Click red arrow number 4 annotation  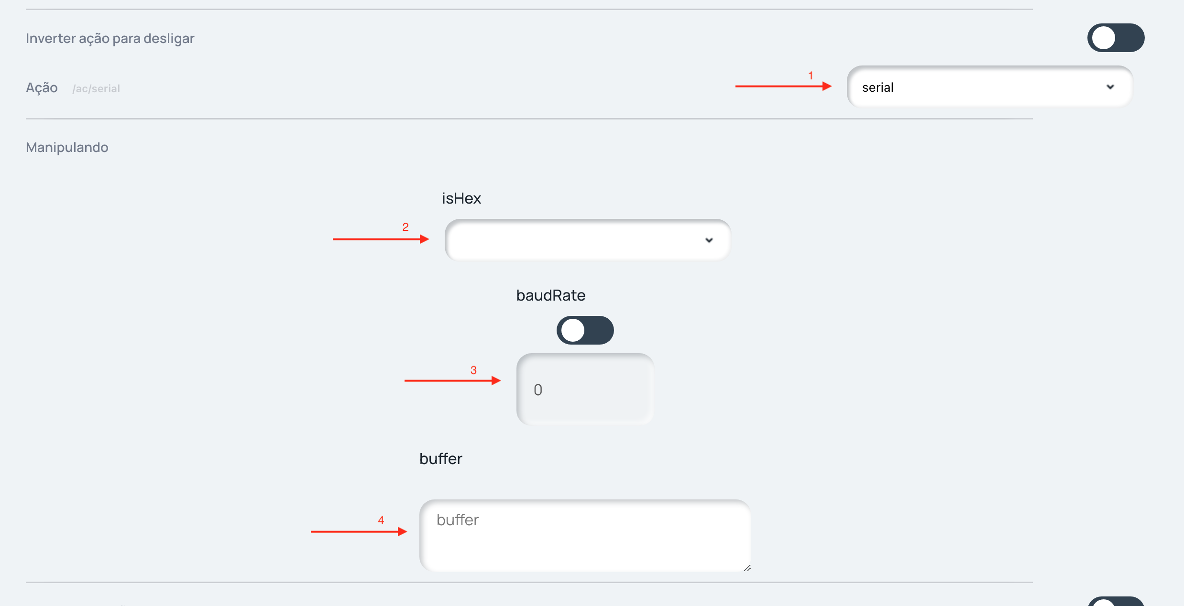tap(359, 531)
